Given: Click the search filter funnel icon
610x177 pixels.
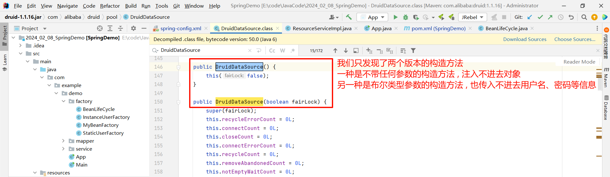Looking at the screenshot, I should [x=413, y=51].
